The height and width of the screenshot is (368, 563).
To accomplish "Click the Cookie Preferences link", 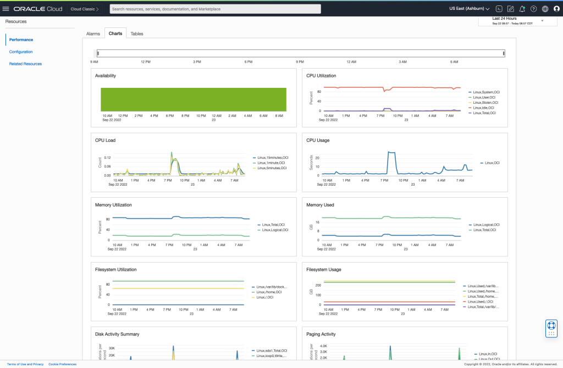I will click(62, 364).
